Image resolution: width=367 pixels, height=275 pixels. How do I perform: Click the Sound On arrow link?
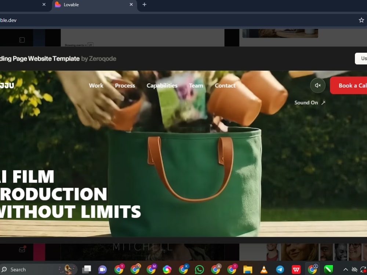[310, 103]
